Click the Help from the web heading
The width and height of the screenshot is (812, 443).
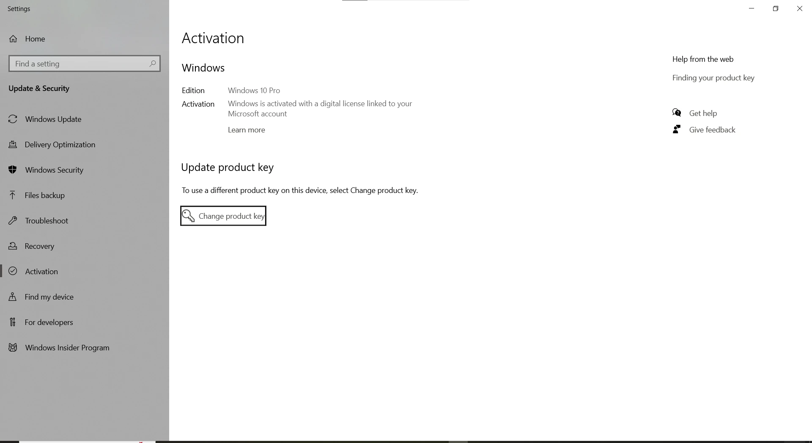(703, 59)
